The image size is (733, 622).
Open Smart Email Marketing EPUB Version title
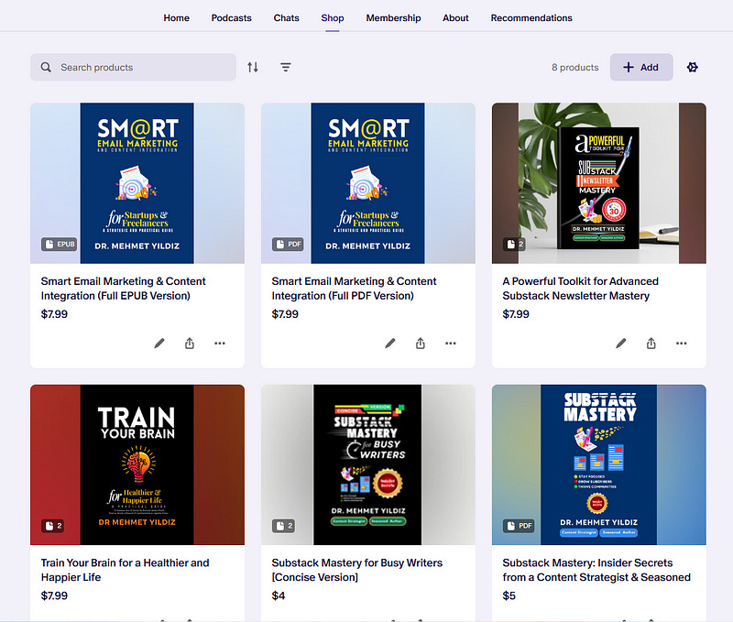click(123, 289)
